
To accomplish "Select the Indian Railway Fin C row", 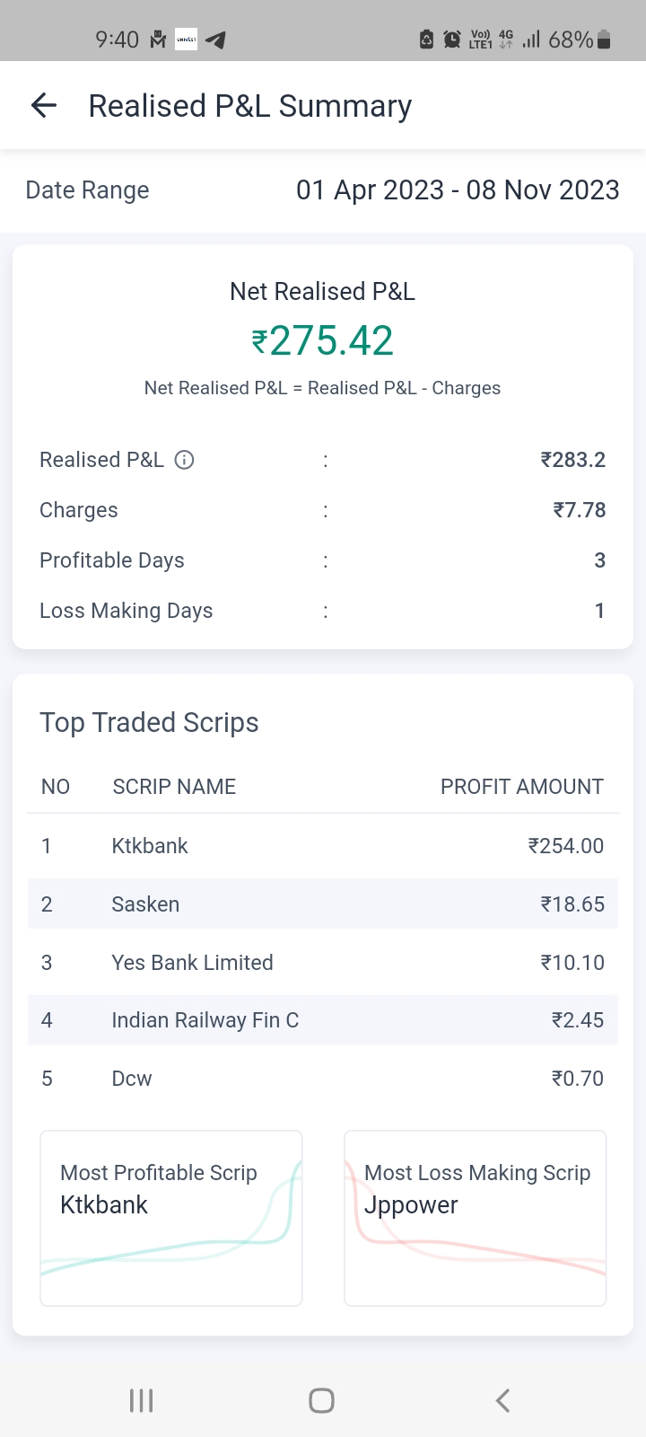I will click(322, 1020).
